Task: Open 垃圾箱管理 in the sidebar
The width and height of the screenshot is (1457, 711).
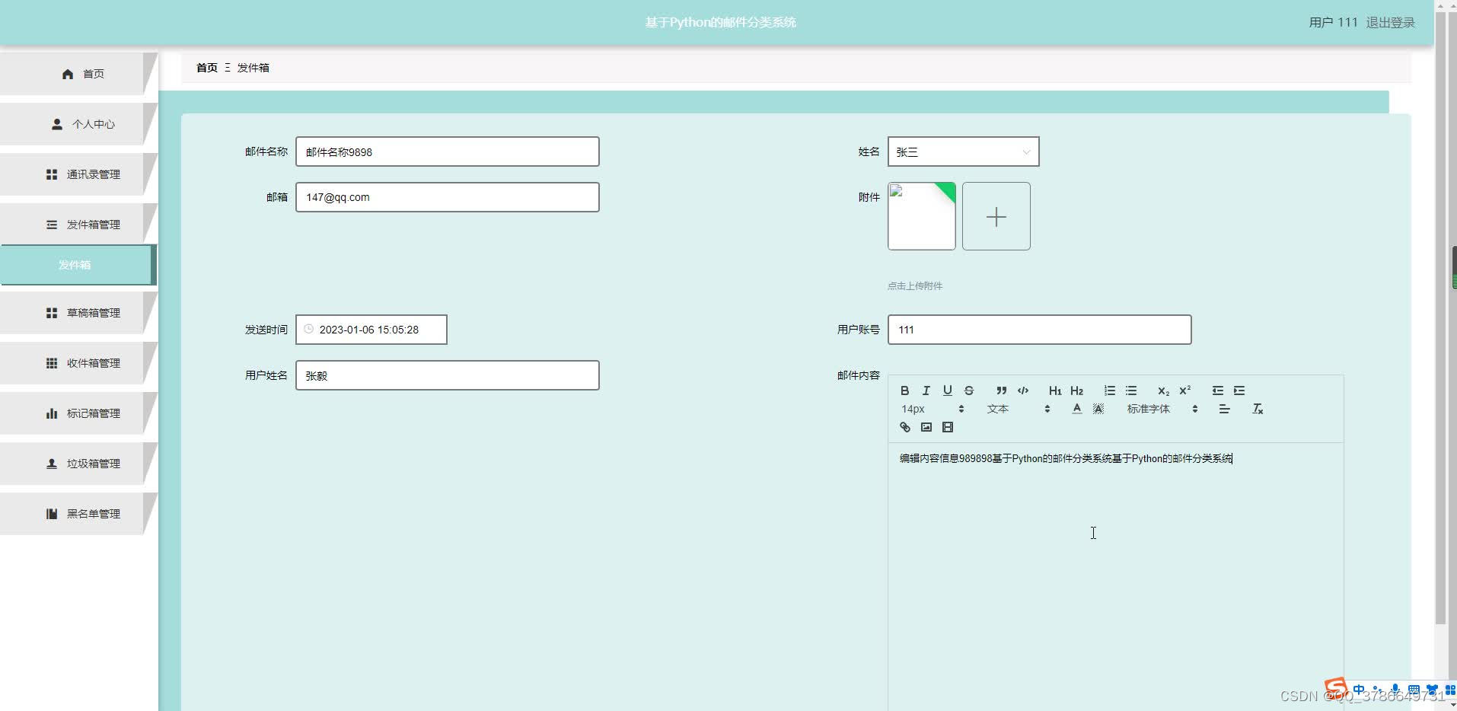Action: tap(78, 464)
